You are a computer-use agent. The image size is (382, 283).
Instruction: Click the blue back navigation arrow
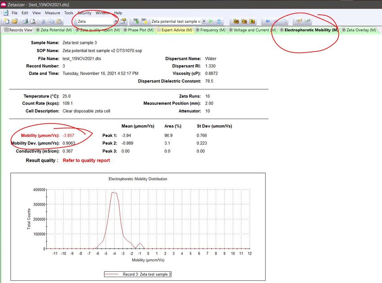268,21
